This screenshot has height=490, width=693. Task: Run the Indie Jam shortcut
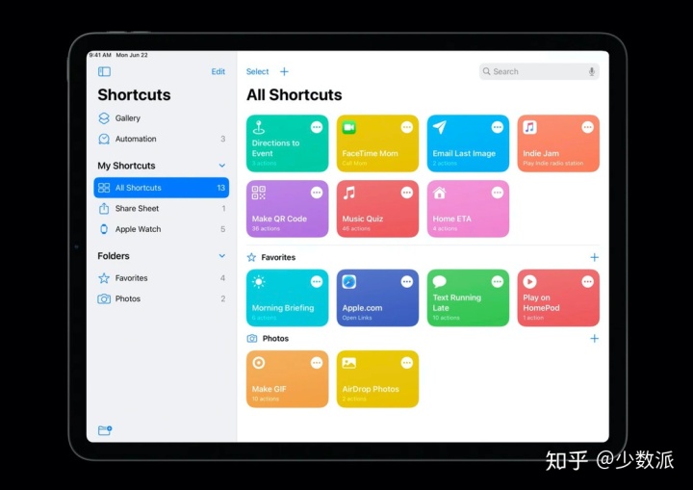[x=558, y=143]
